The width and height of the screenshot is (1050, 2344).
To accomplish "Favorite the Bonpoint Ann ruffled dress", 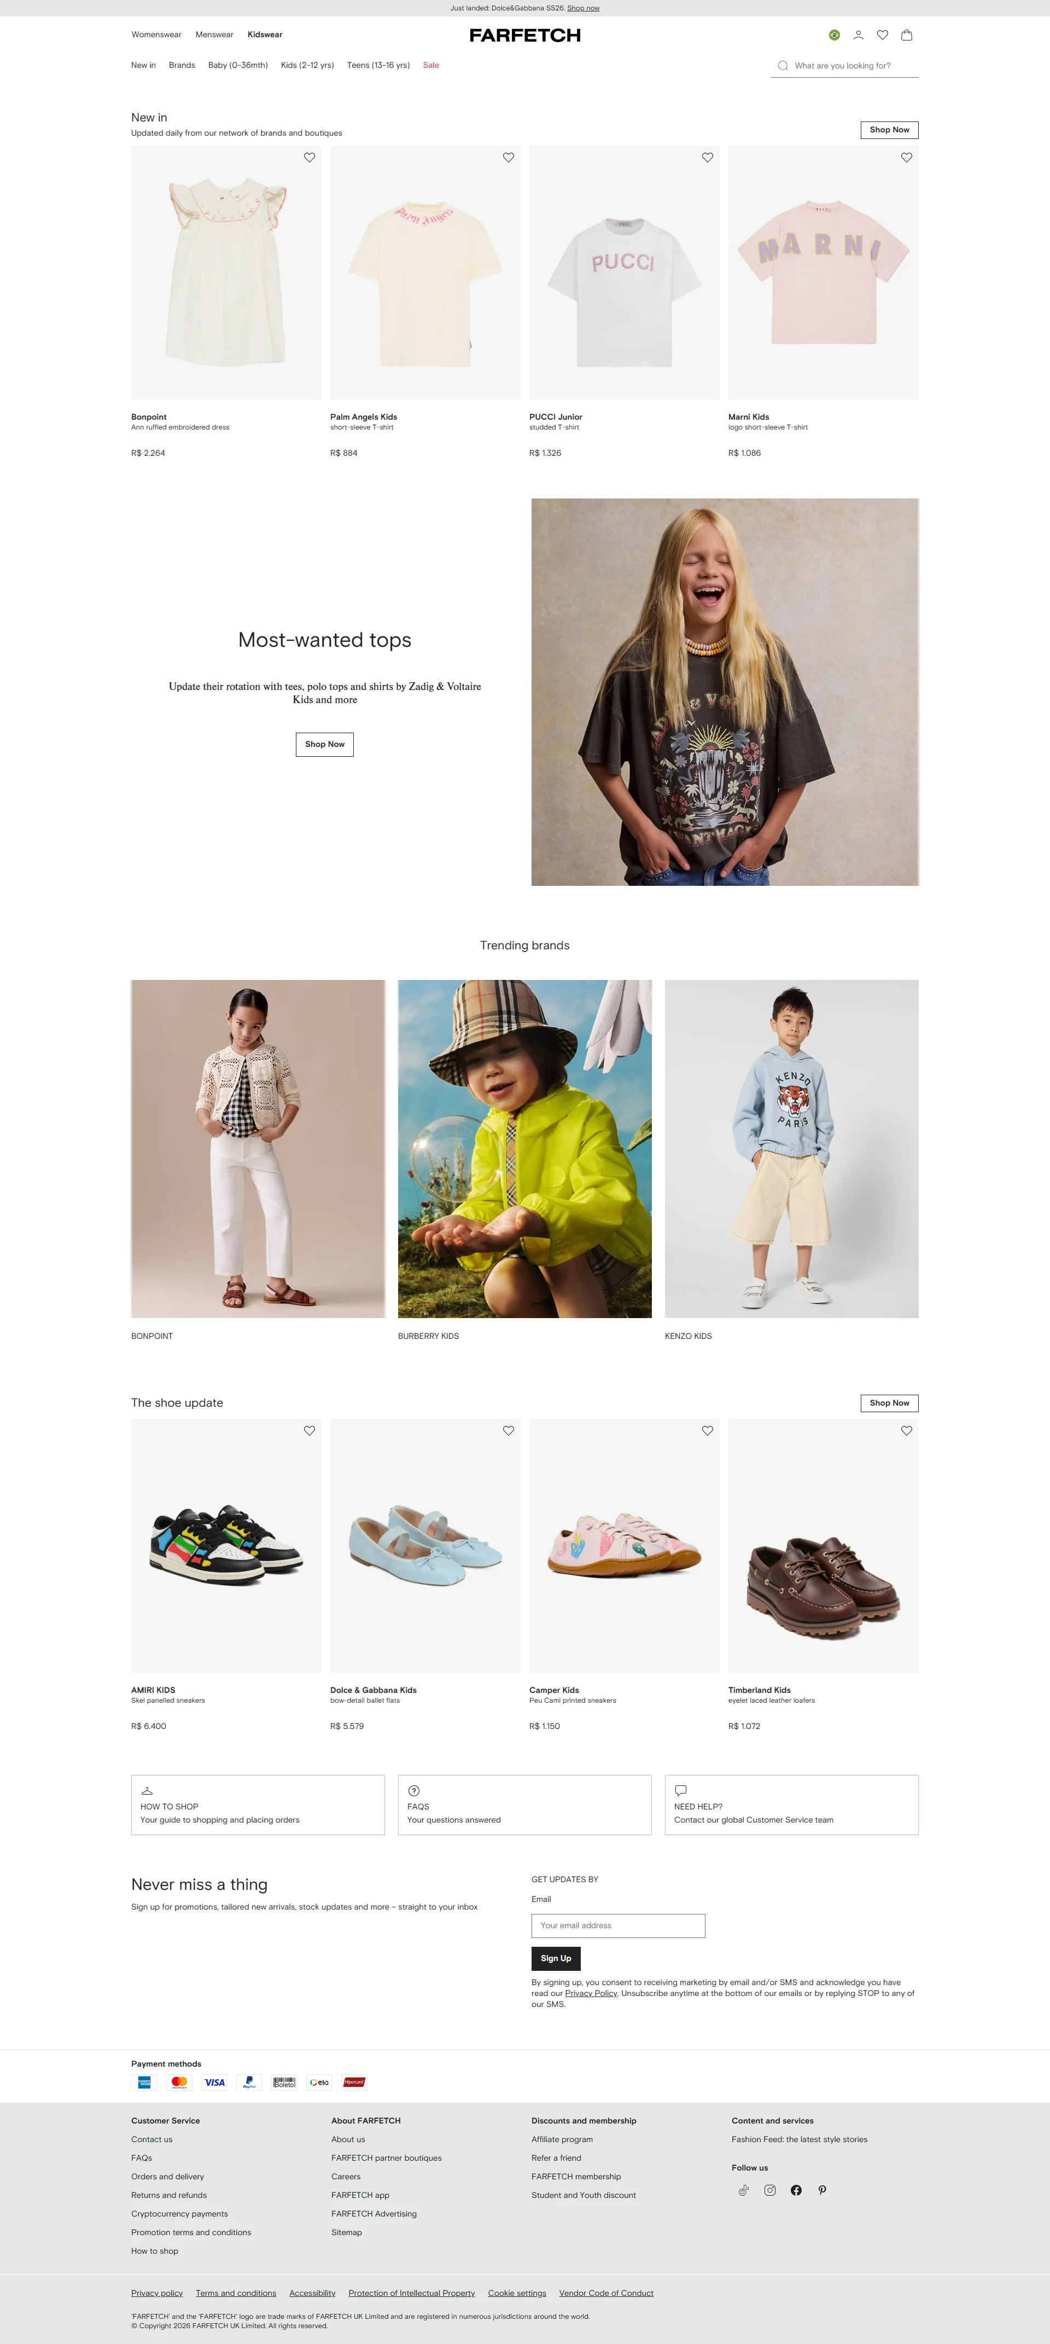I will pos(309,158).
